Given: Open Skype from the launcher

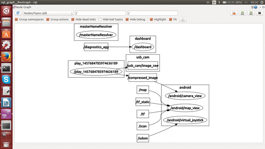Looking at the screenshot, I should click(x=6, y=80).
